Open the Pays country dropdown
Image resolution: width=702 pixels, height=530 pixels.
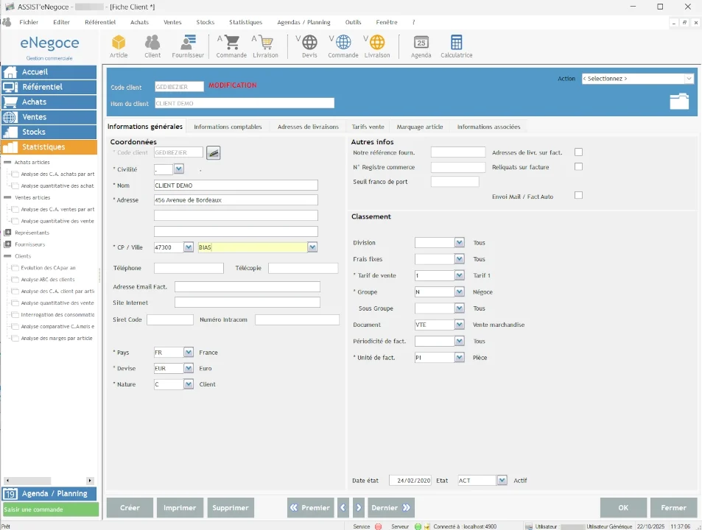click(x=188, y=353)
